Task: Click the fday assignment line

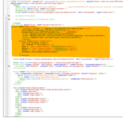Action: coord(48,46)
